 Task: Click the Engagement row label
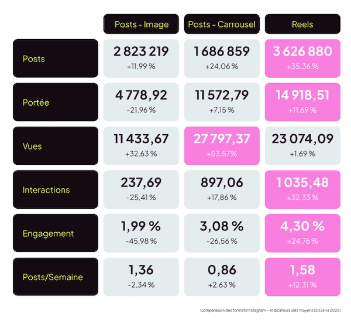click(x=56, y=233)
